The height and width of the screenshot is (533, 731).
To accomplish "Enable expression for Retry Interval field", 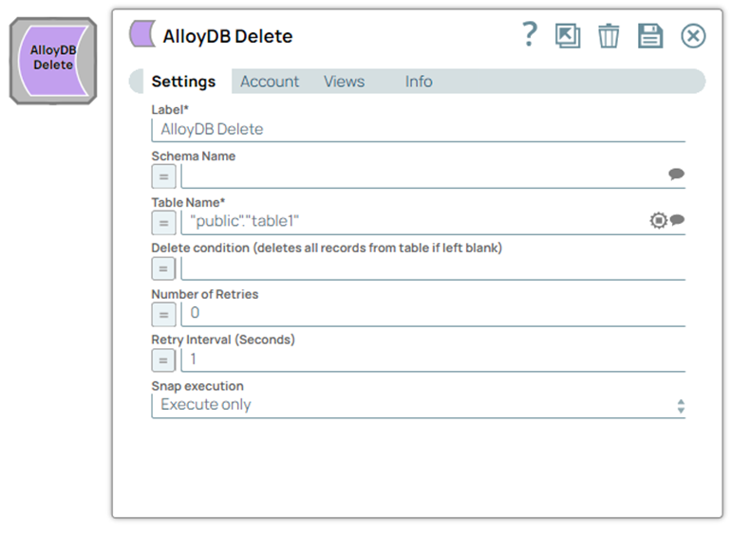I will pyautogui.click(x=163, y=359).
